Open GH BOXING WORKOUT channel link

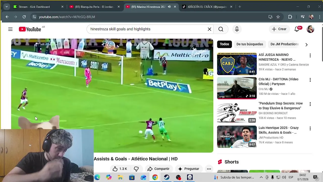tap(273, 113)
